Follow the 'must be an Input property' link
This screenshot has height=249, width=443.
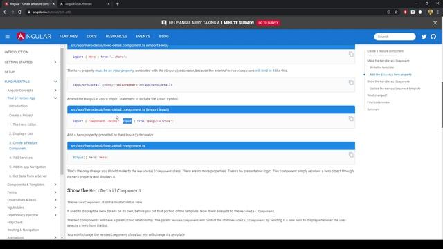[114, 71]
